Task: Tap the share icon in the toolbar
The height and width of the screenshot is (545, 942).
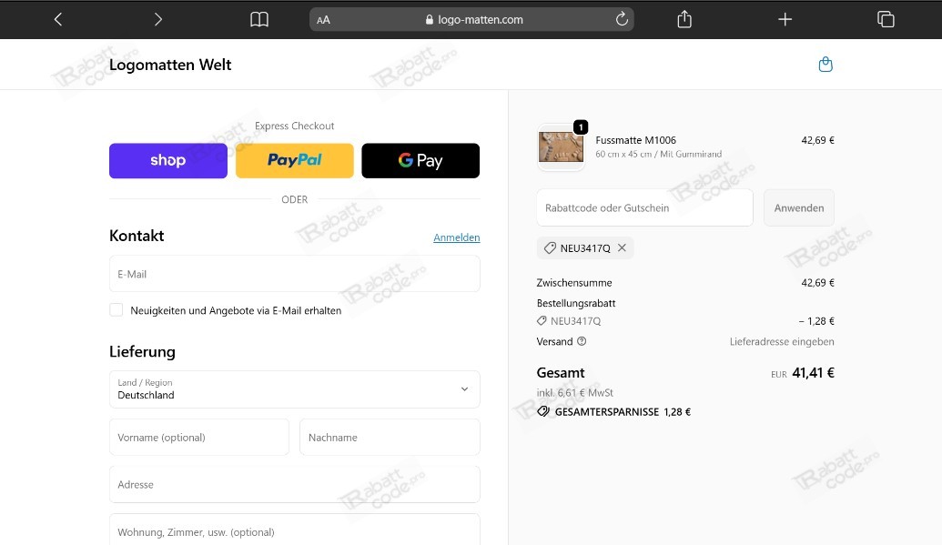Action: [x=685, y=19]
